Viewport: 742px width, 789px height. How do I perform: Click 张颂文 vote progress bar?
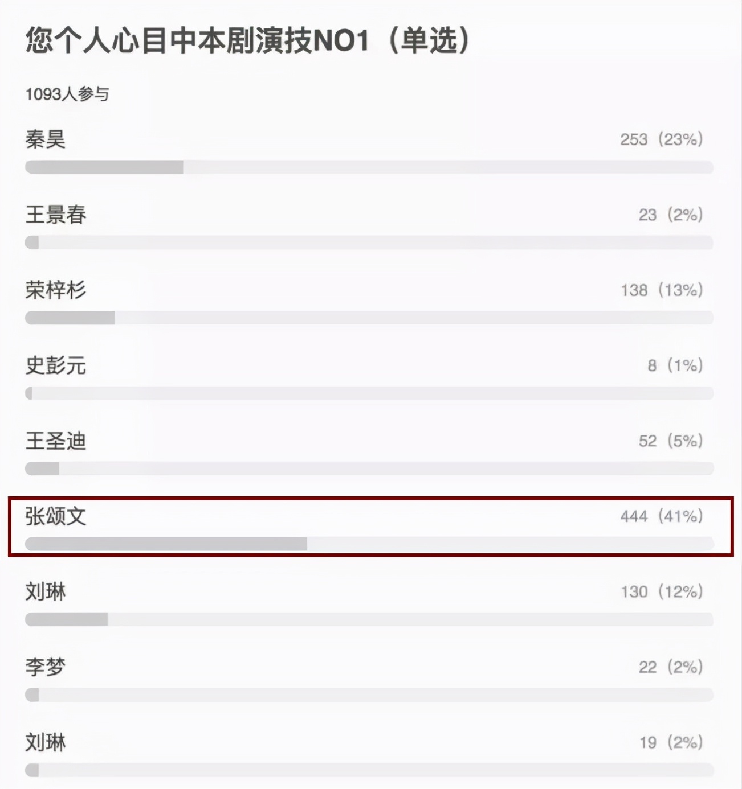pyautogui.click(x=369, y=544)
